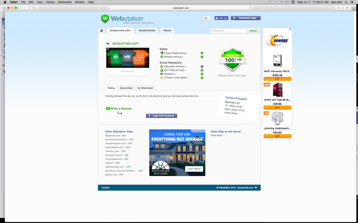Switch to the Bookmarklet tab
This screenshot has width=358, height=223.
147,31
